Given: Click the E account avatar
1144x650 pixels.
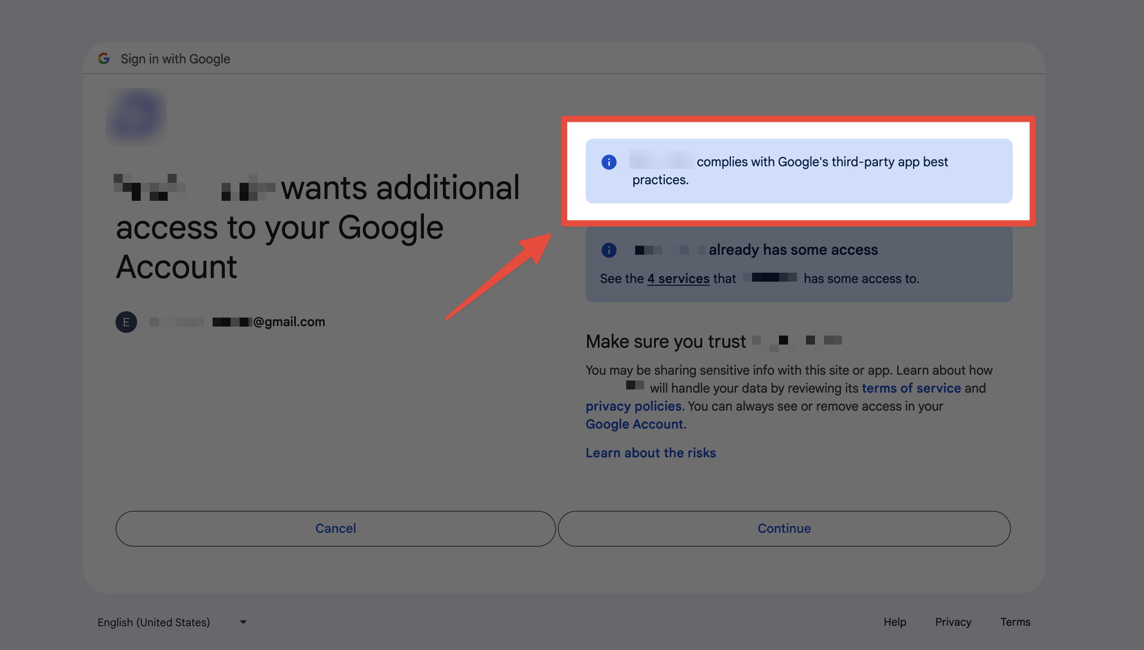Looking at the screenshot, I should point(126,322).
